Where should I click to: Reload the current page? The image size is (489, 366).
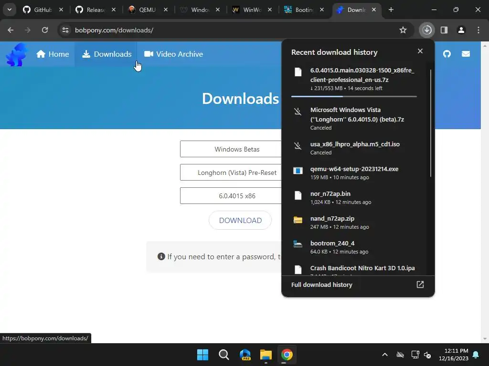45,30
